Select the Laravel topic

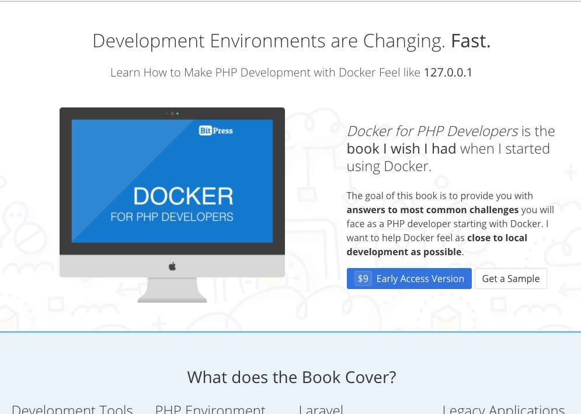tap(321, 409)
